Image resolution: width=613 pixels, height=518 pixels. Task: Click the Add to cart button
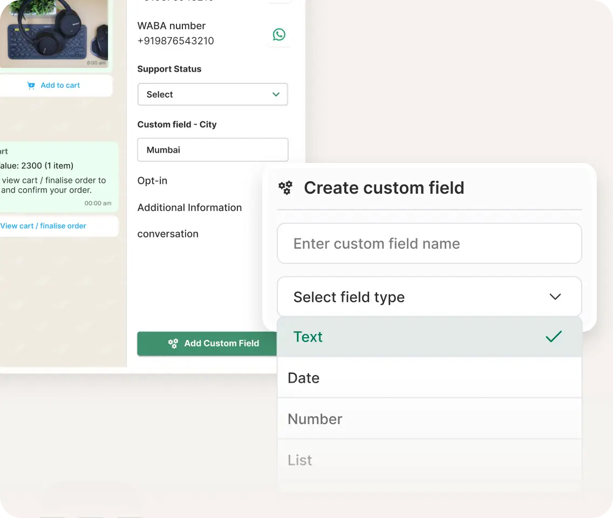pos(54,85)
